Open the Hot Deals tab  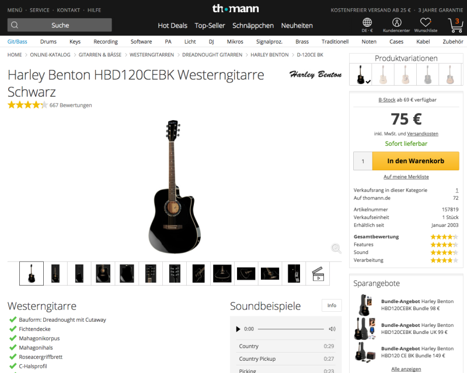tap(172, 26)
